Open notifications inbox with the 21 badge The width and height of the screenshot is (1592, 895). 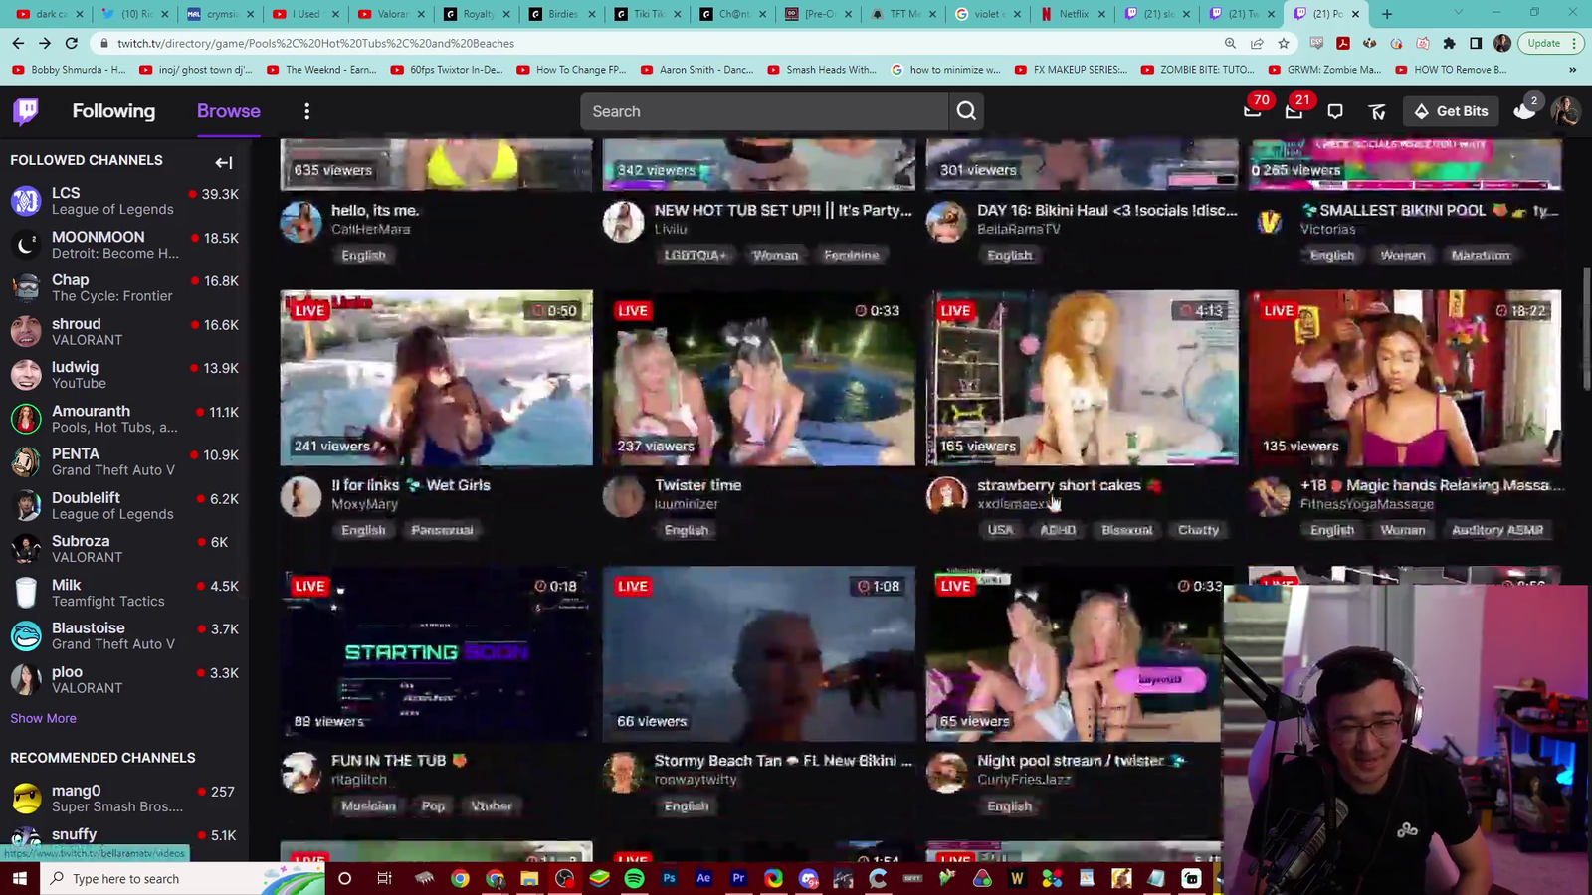click(x=1293, y=111)
